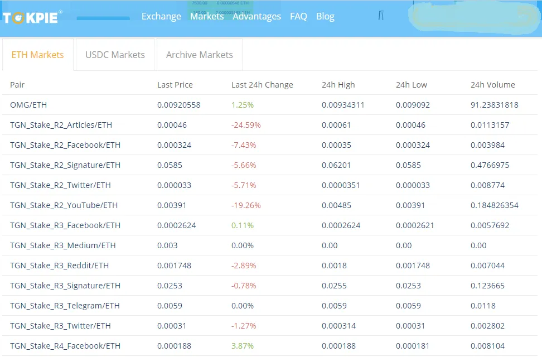This screenshot has height=357, width=542.
Task: Click the 1.25% change value
Action: 243,105
